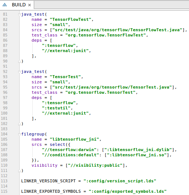
Task: Collapse the filegroup block at line 104
Action: point(19,134)
